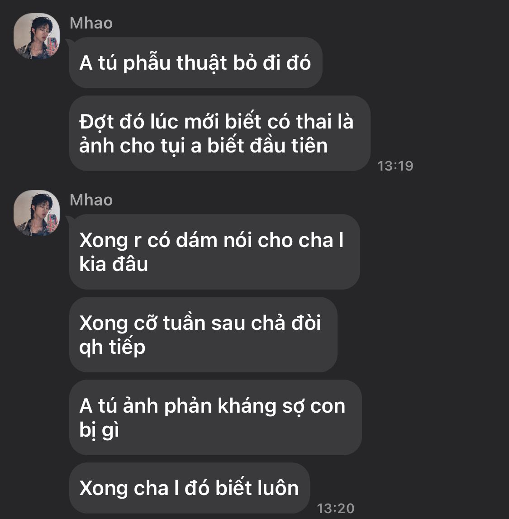Click the word "thai" in the second message

314,121
